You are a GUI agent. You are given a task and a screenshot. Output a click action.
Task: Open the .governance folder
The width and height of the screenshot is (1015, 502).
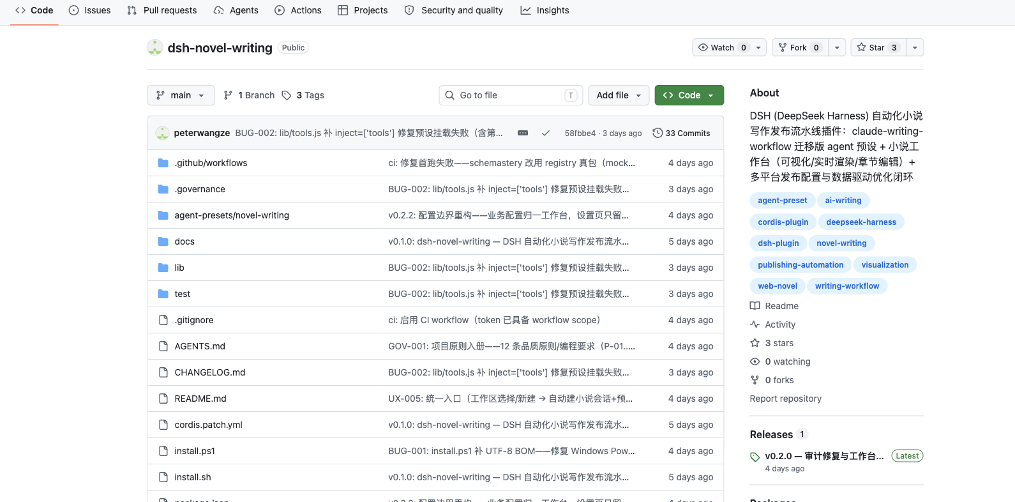tap(200, 189)
